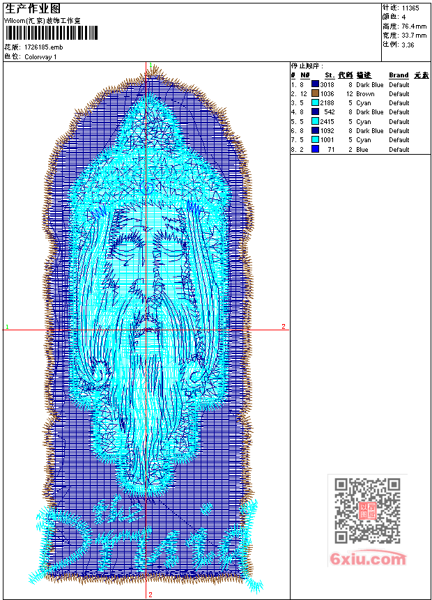
Task: Click the St. stitch count column header
Action: pos(329,75)
